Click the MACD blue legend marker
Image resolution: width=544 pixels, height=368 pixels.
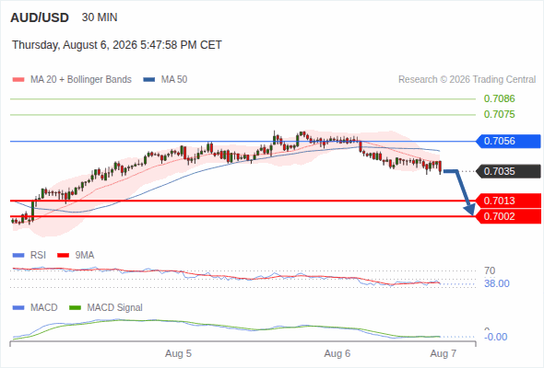tap(18, 308)
